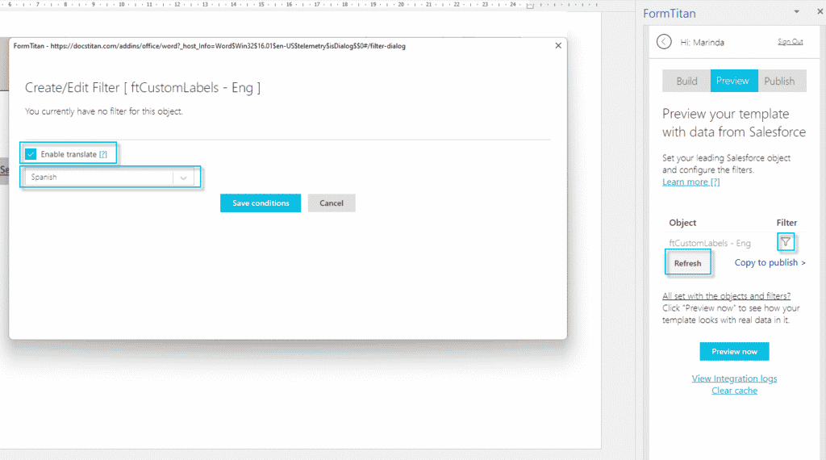826x460 pixels.
Task: Switch to the Build tab
Action: click(686, 82)
